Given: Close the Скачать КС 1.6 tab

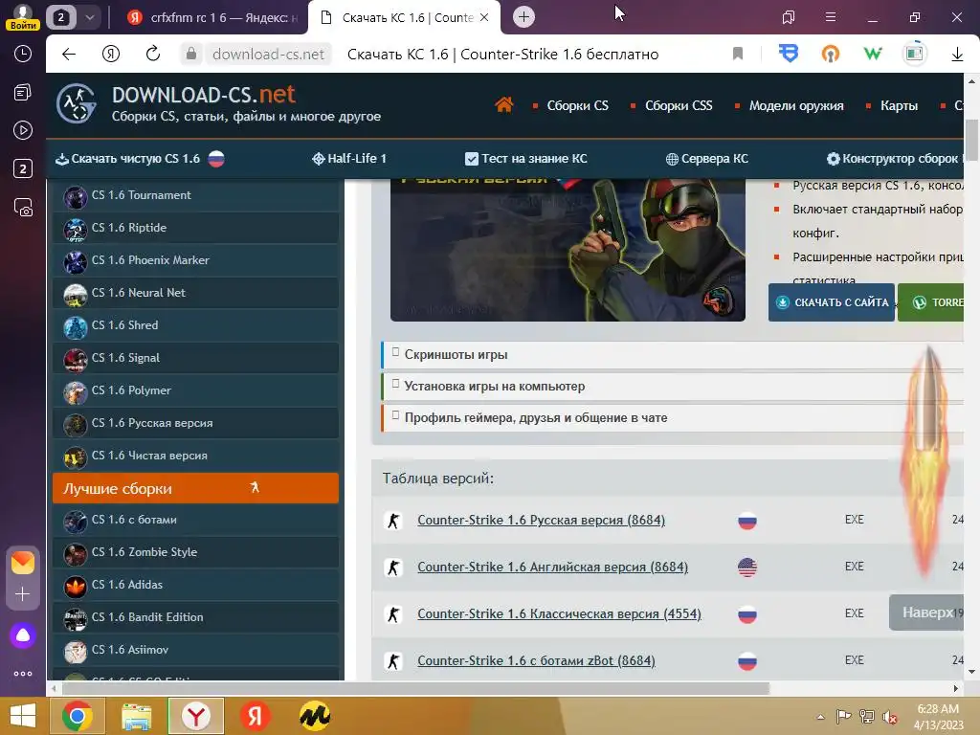Looking at the screenshot, I should 483,17.
